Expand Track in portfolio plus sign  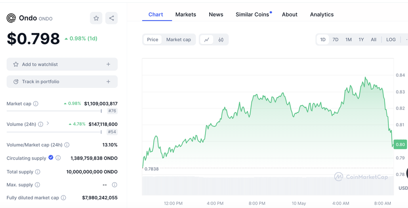click(108, 82)
